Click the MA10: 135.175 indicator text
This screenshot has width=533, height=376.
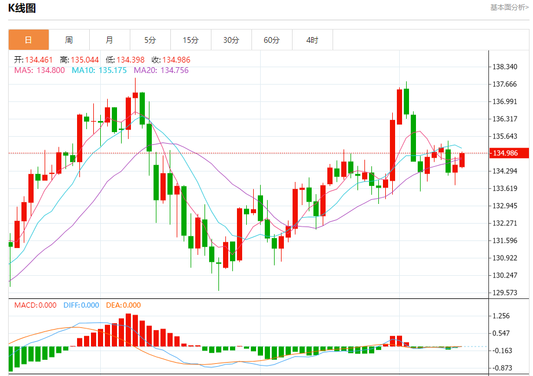tap(99, 70)
